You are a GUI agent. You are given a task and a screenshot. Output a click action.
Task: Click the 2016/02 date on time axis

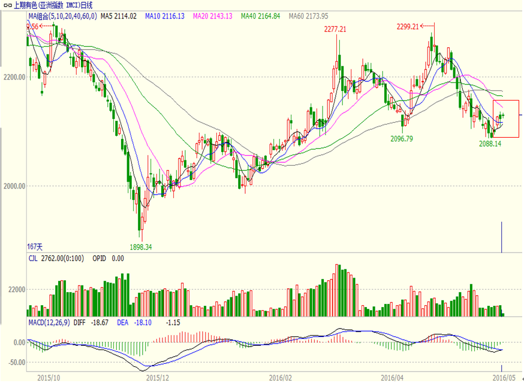click(x=280, y=378)
